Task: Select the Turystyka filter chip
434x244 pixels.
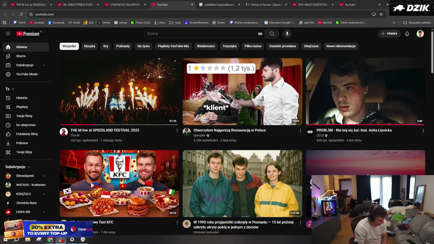Action: (x=230, y=46)
